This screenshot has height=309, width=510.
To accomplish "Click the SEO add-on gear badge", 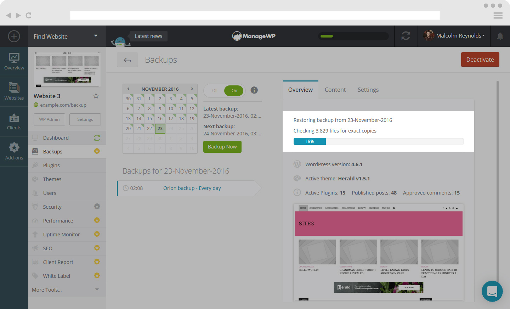I will pos(97,248).
